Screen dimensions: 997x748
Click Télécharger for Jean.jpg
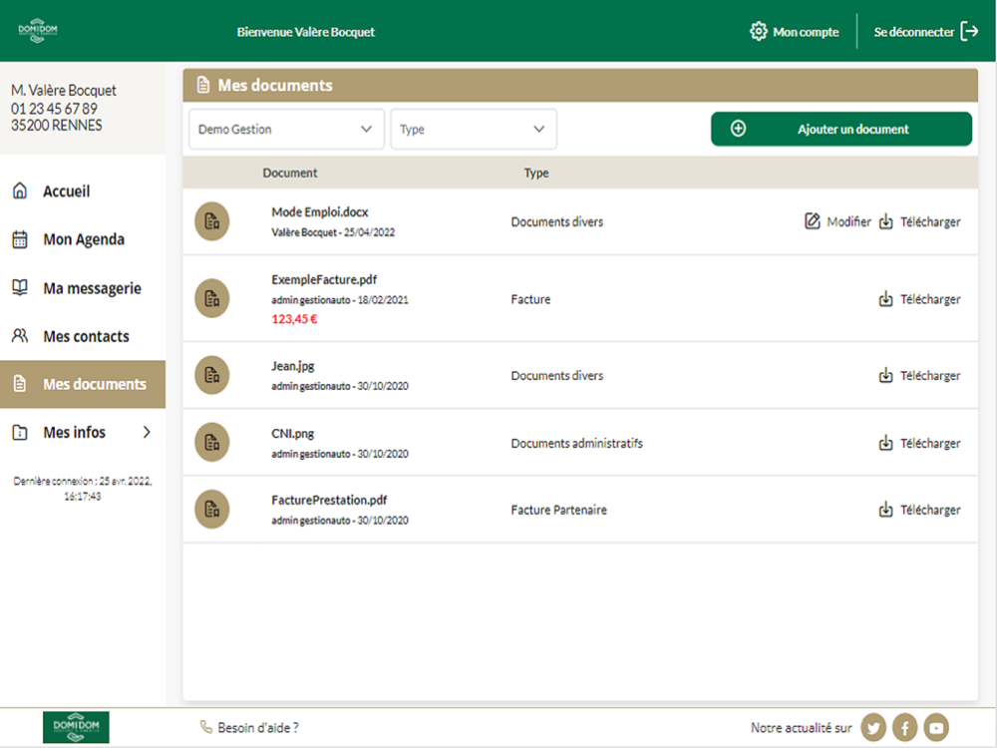(930, 375)
